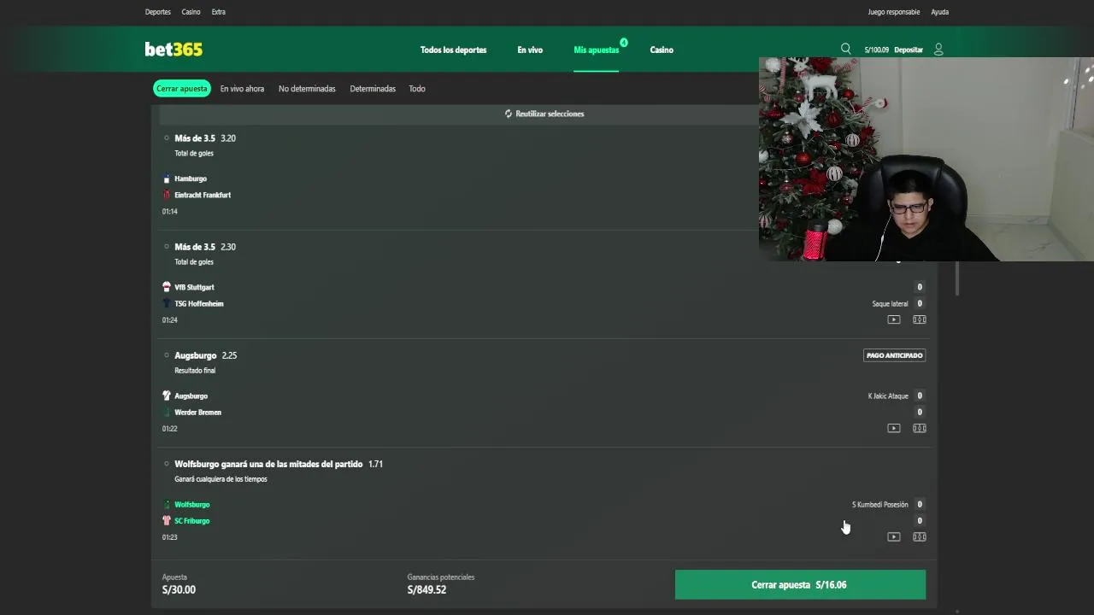This screenshot has width=1094, height=615.
Task: Click Cerrar apuesta S/16.06 button
Action: 800,585
